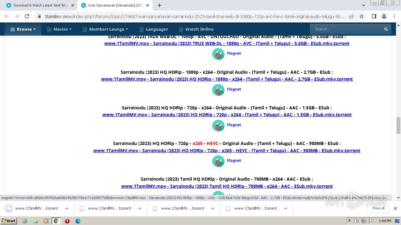Image resolution: width=401 pixels, height=225 pixels.
Task: Open the 1080p x264 2.7GB torrent link
Action: (227, 79)
